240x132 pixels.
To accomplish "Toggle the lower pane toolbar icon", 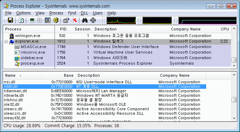I will click(48, 20).
